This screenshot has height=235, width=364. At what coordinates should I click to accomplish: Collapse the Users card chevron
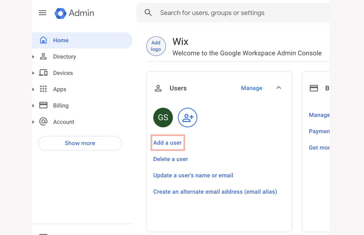[279, 88]
